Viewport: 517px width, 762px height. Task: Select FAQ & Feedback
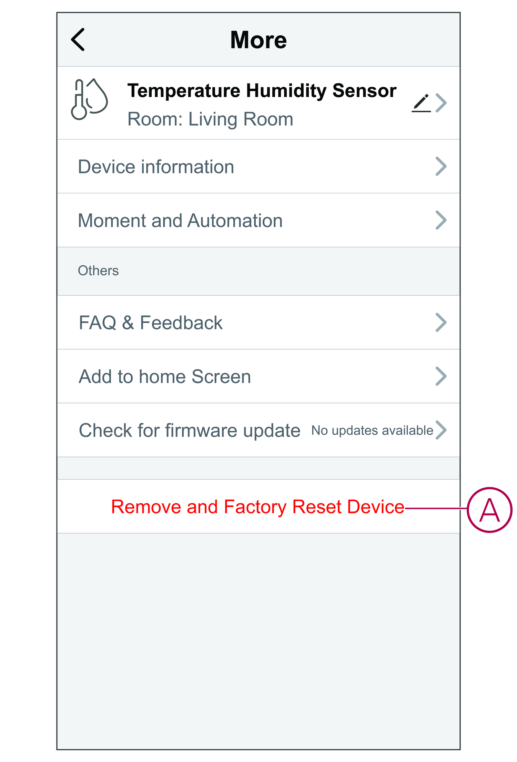[151, 323]
